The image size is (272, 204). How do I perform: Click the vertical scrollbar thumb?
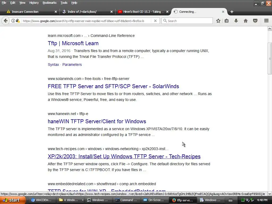270,58
